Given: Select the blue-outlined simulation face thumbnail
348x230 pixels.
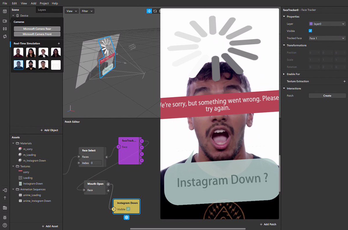Looking at the screenshot, I should tap(19, 65).
